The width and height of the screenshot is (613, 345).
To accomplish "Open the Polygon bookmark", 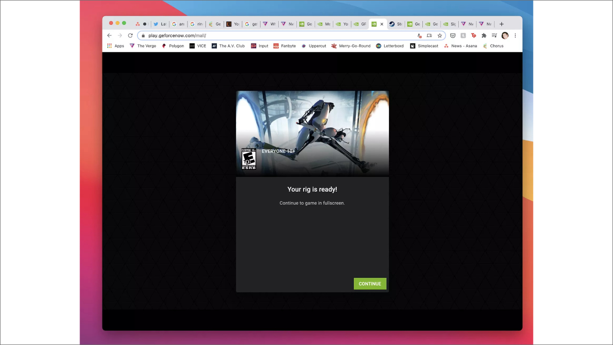I will tap(173, 46).
